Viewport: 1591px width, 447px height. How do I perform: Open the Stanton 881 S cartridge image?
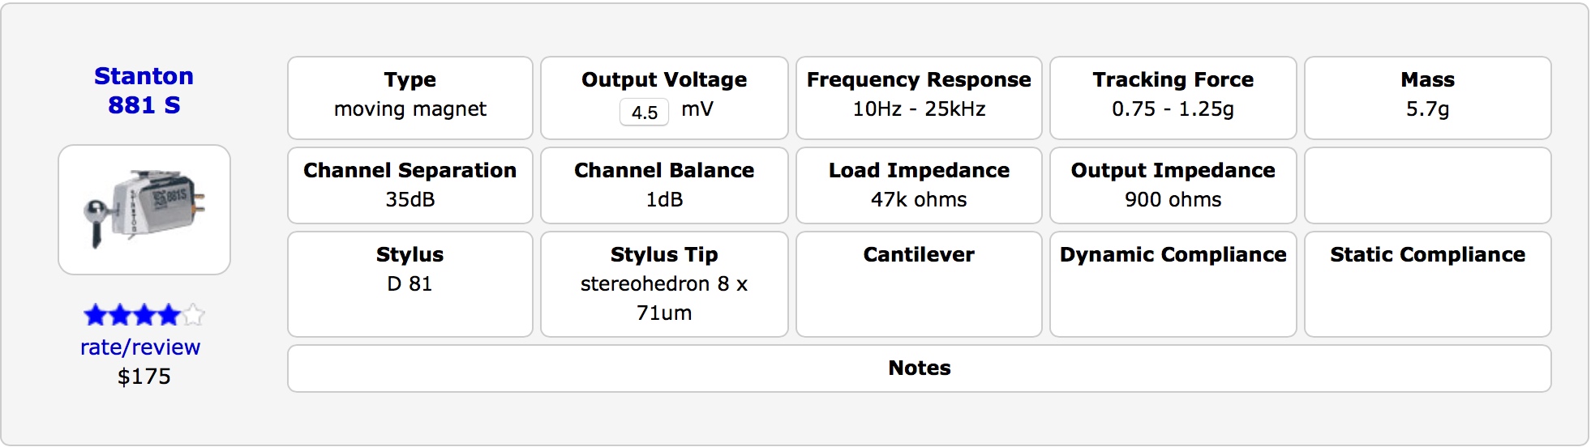point(144,210)
